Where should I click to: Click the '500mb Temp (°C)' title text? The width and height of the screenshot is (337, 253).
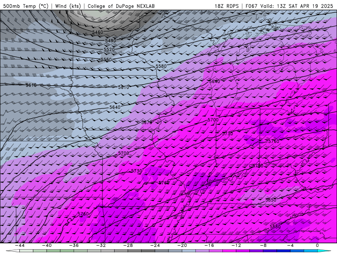pos(26,6)
